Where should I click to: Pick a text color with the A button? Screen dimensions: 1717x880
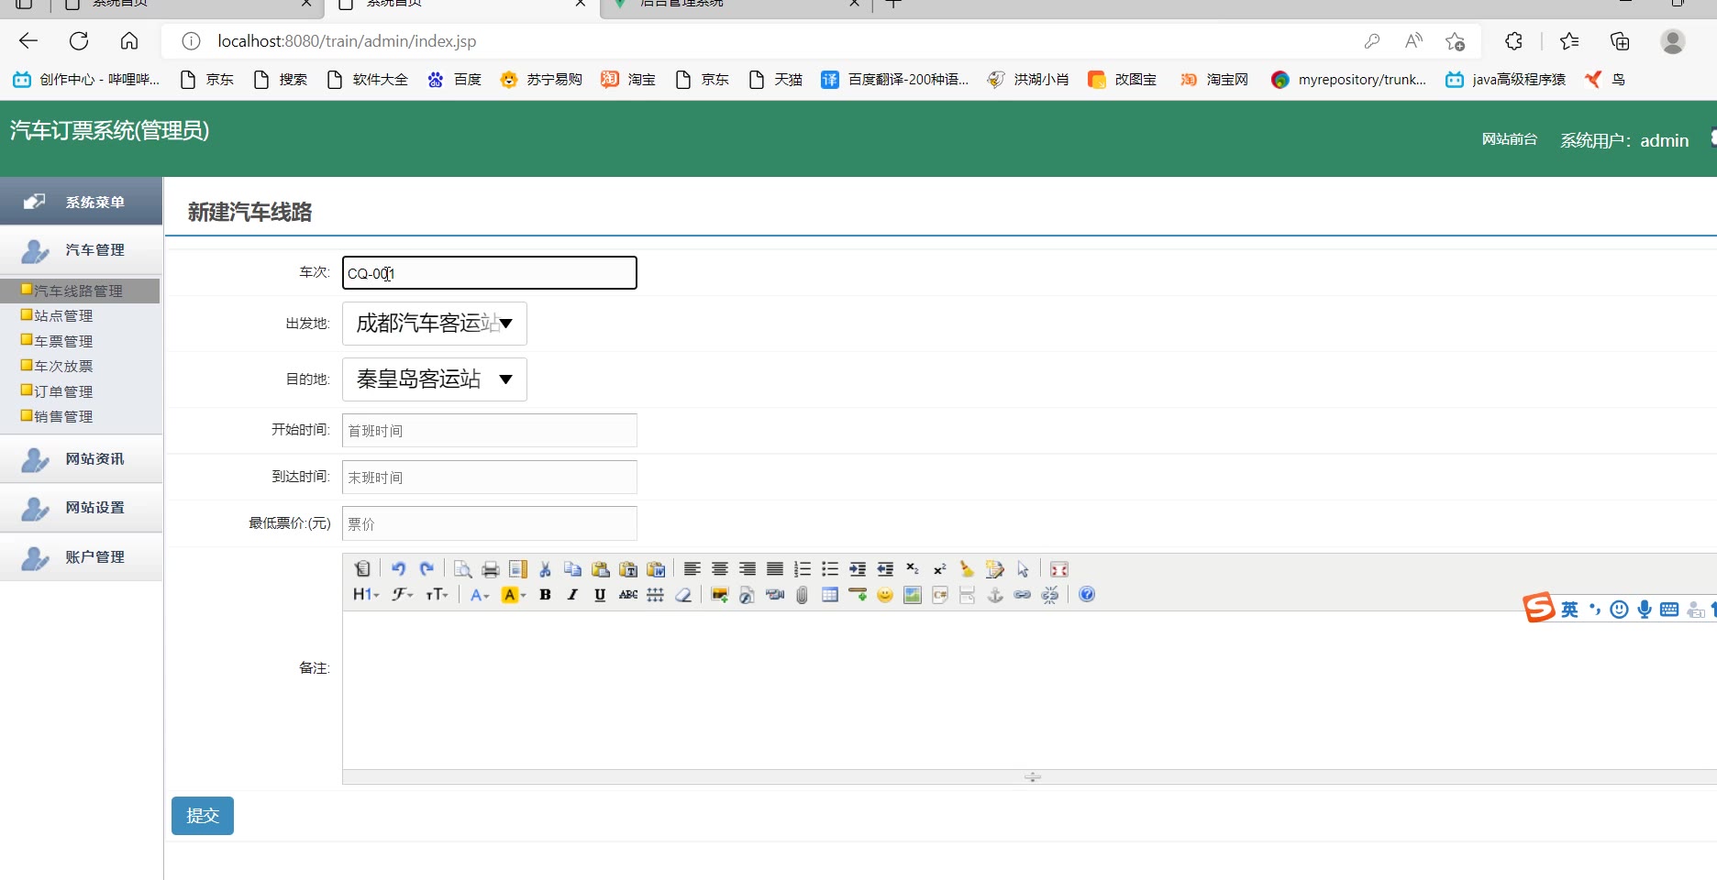pos(480,595)
